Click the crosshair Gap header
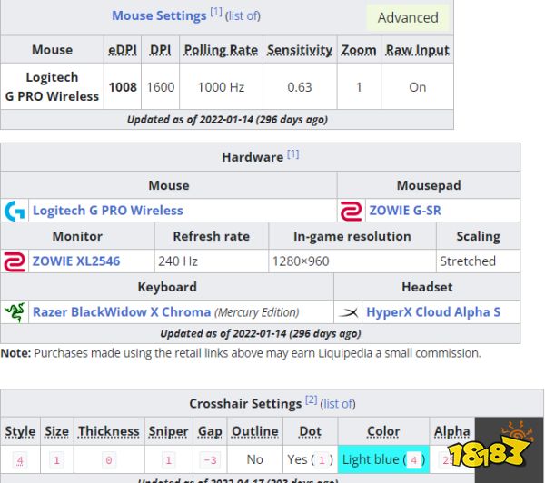Screen dimensions: 545x483 (x=210, y=431)
